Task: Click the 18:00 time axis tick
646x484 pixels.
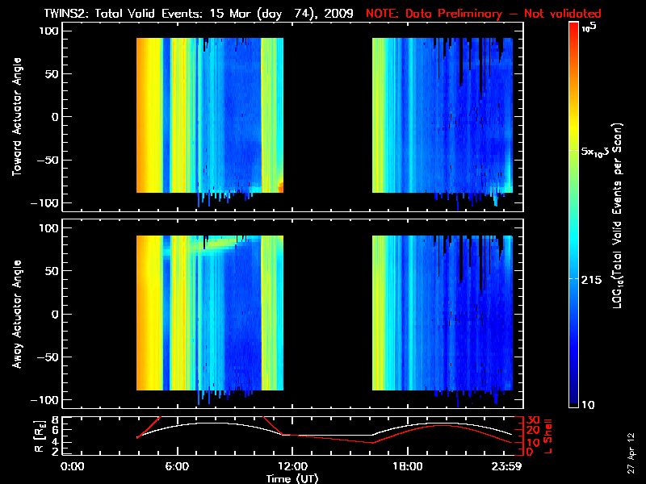Action: click(406, 466)
